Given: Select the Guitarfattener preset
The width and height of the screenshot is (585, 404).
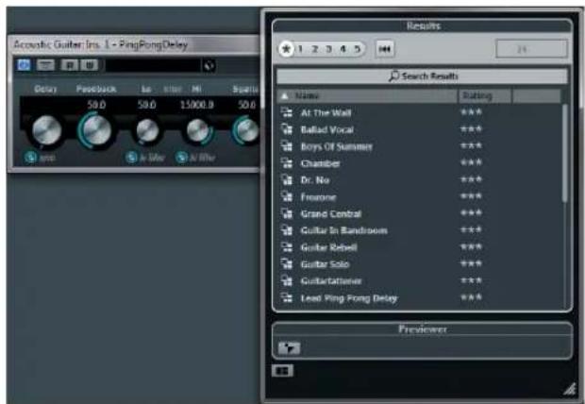Looking at the screenshot, I should (x=331, y=280).
